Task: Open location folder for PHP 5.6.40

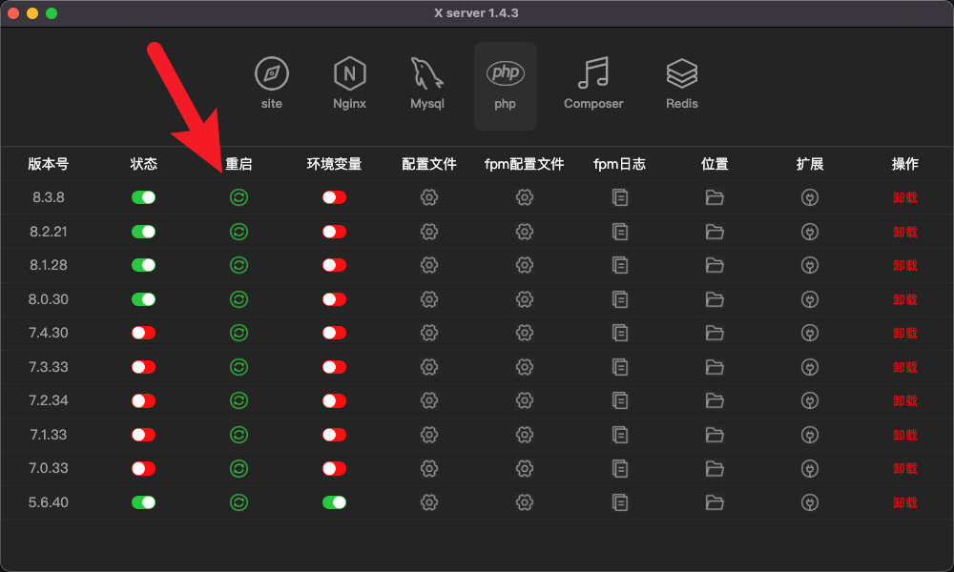Action: pos(715,502)
